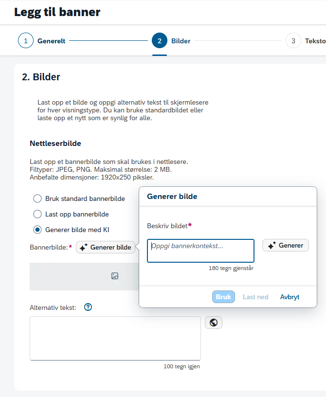
Task: Click the image placeholder icon in the preview
Action: pos(115,276)
